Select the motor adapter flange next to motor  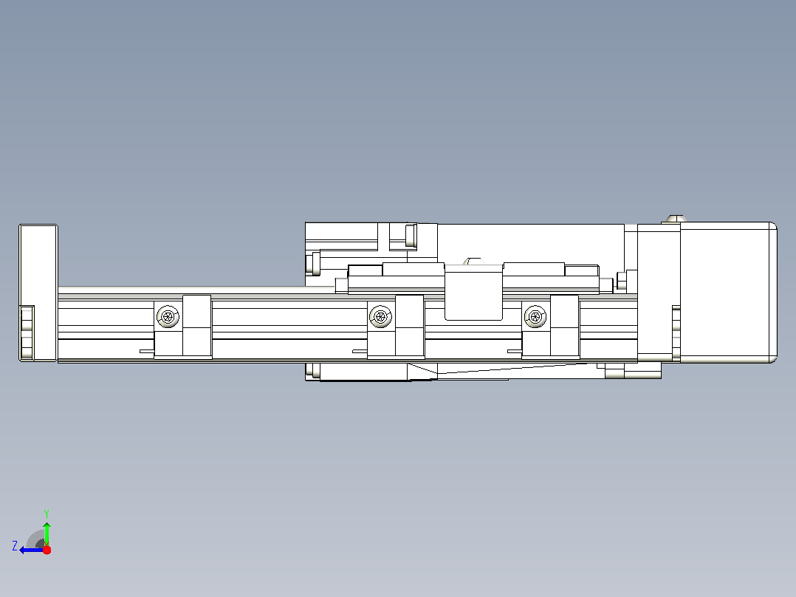click(x=659, y=293)
